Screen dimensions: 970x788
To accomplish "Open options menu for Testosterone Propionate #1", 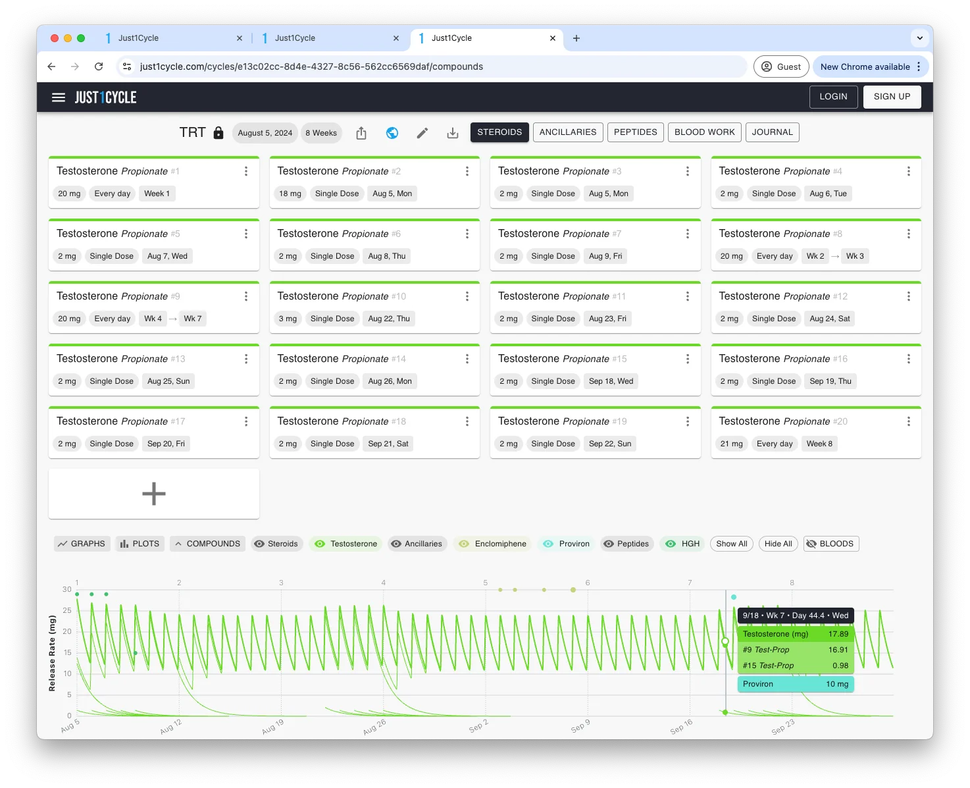I will tap(246, 171).
